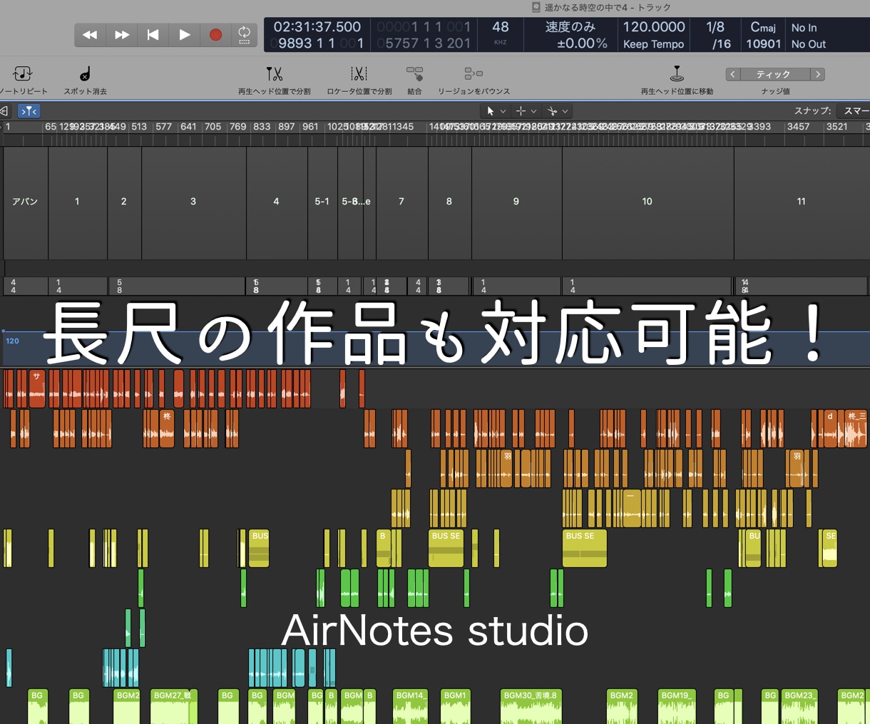Open the ティック nudge value menu
Viewport: 870px width, 724px height.
tap(774, 74)
